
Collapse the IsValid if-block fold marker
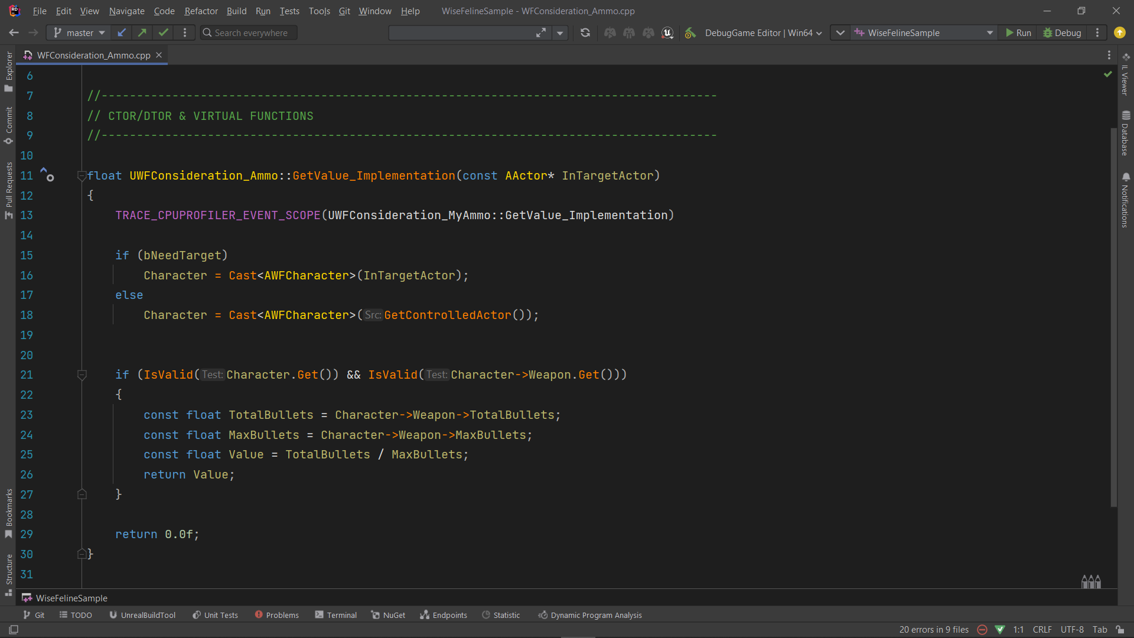(x=82, y=375)
